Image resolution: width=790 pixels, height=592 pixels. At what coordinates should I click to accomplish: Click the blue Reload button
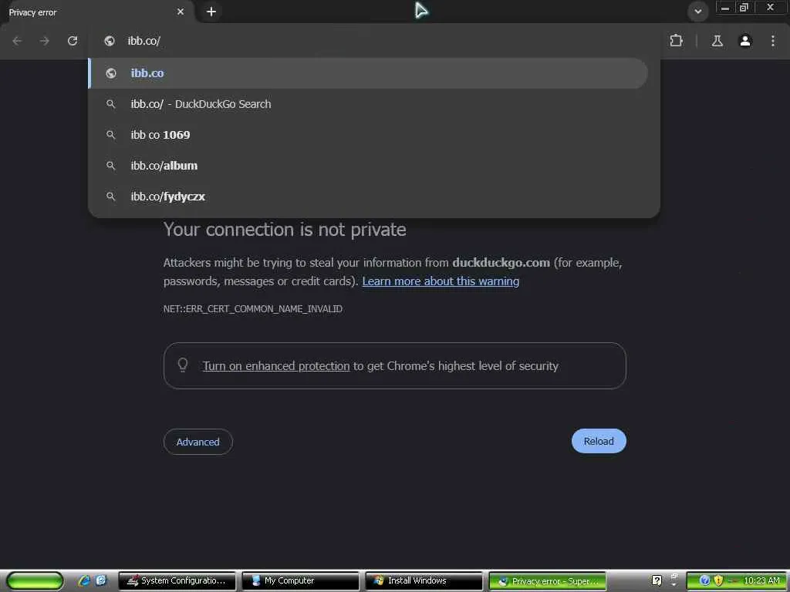(599, 441)
